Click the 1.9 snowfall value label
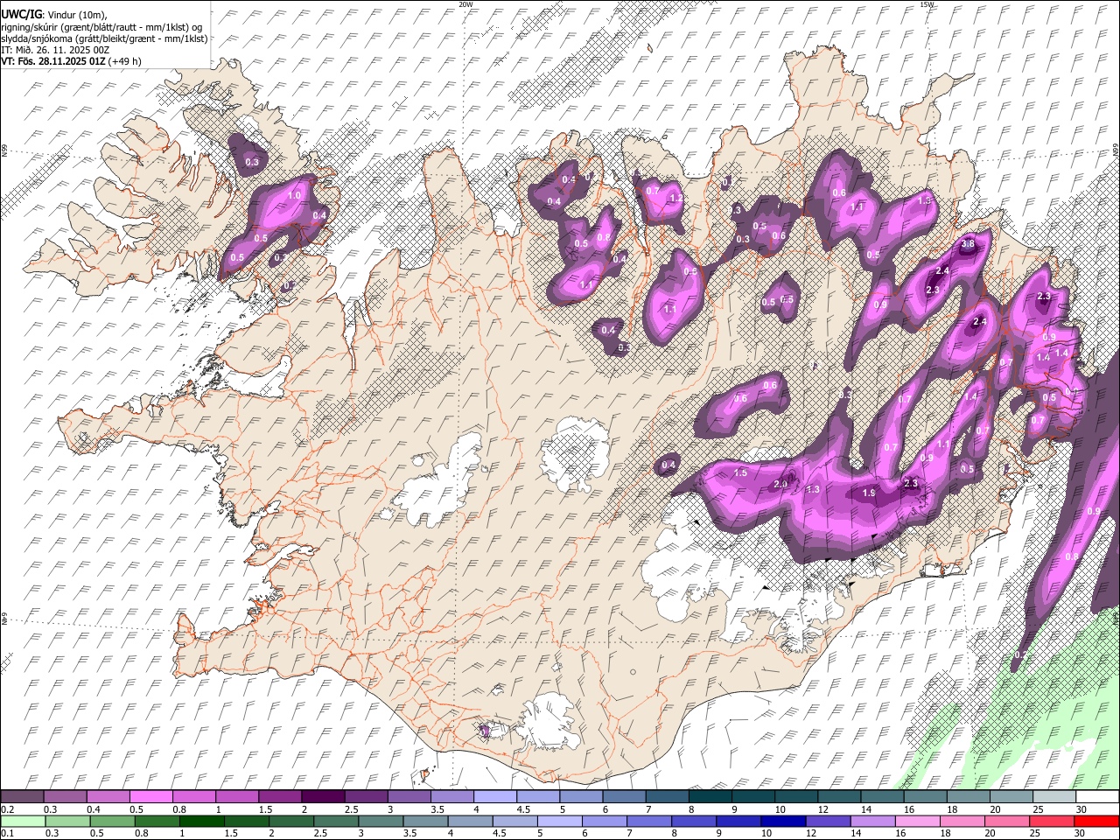Screen dimensions: 1120x840 869,493
